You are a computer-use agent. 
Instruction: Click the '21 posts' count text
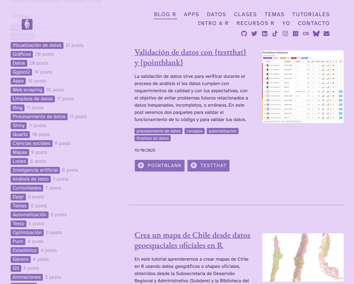pos(74,45)
